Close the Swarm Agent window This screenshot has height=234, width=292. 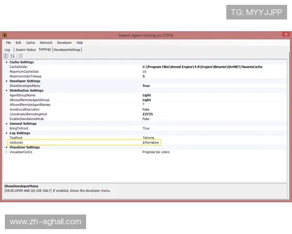point(285,35)
